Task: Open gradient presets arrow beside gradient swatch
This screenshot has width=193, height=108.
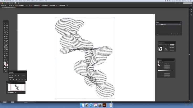Action: 160,62
